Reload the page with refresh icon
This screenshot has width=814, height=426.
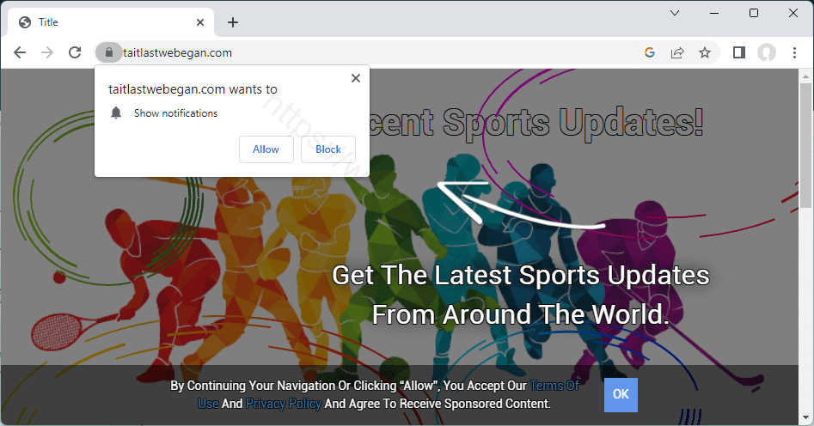(75, 52)
